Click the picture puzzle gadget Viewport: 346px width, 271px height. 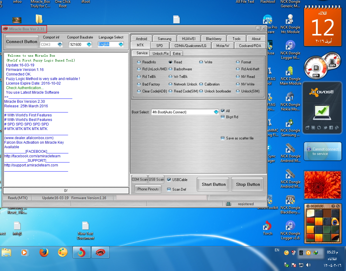click(x=323, y=224)
